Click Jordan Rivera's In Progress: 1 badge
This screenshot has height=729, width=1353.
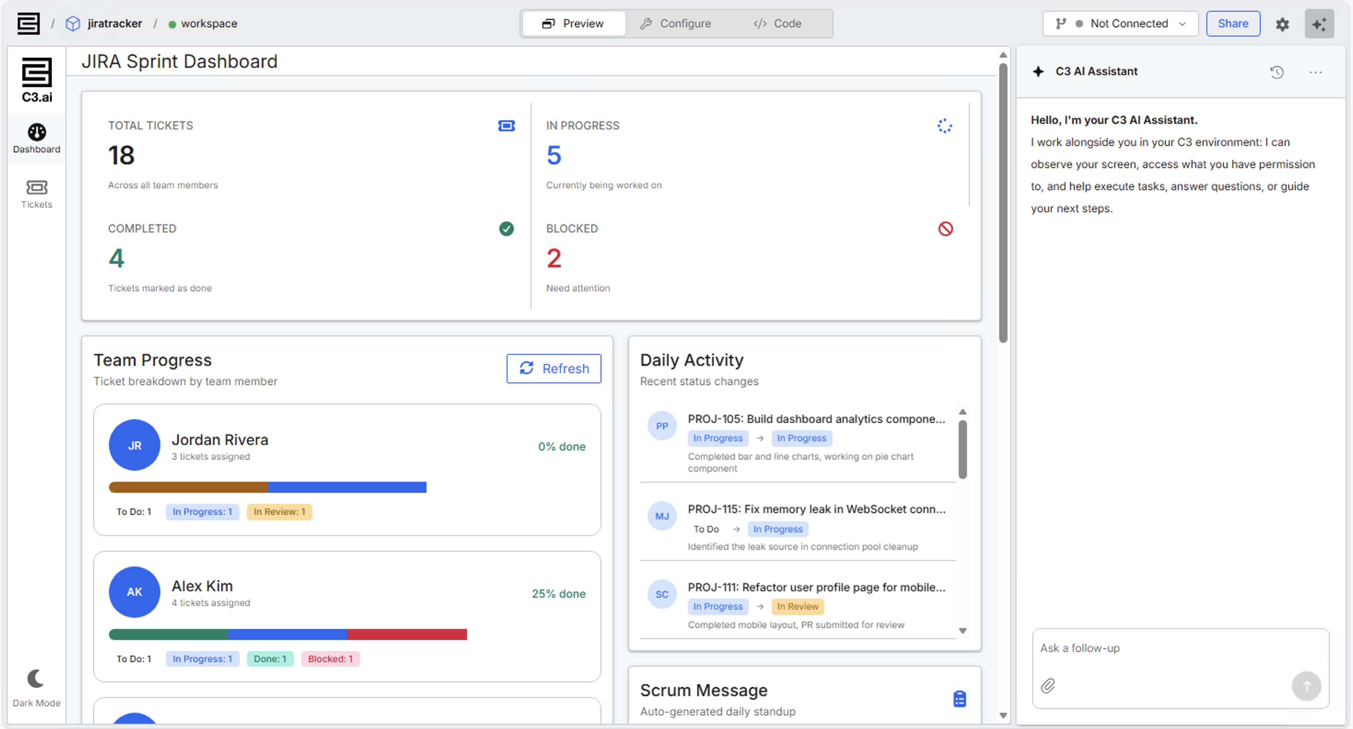(202, 512)
